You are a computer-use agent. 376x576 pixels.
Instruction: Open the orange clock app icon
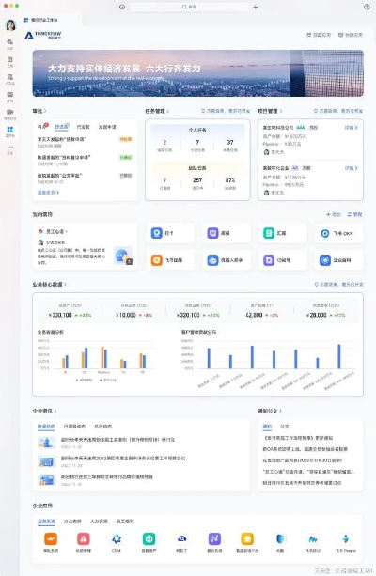click(x=157, y=260)
